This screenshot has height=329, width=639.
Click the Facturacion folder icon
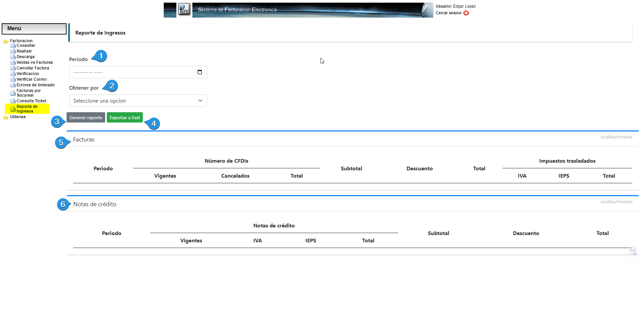pos(6,41)
